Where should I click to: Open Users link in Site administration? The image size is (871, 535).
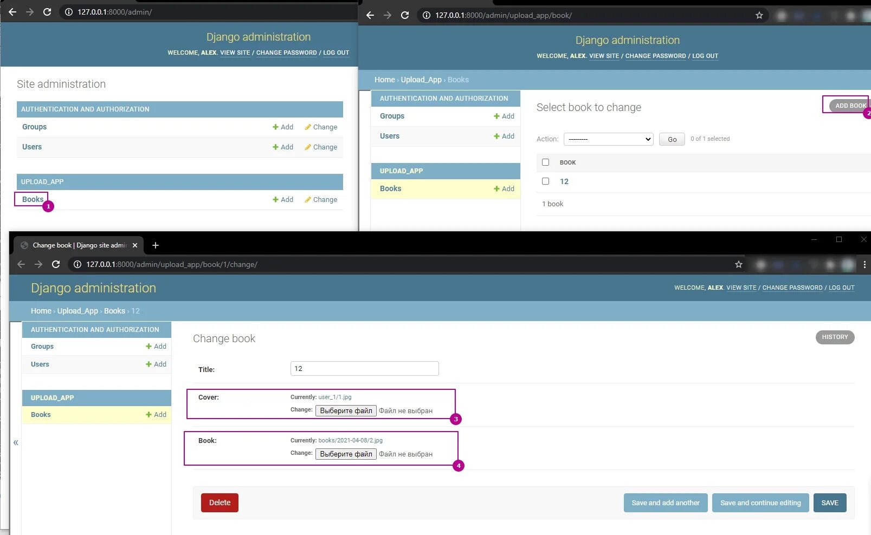pyautogui.click(x=32, y=147)
